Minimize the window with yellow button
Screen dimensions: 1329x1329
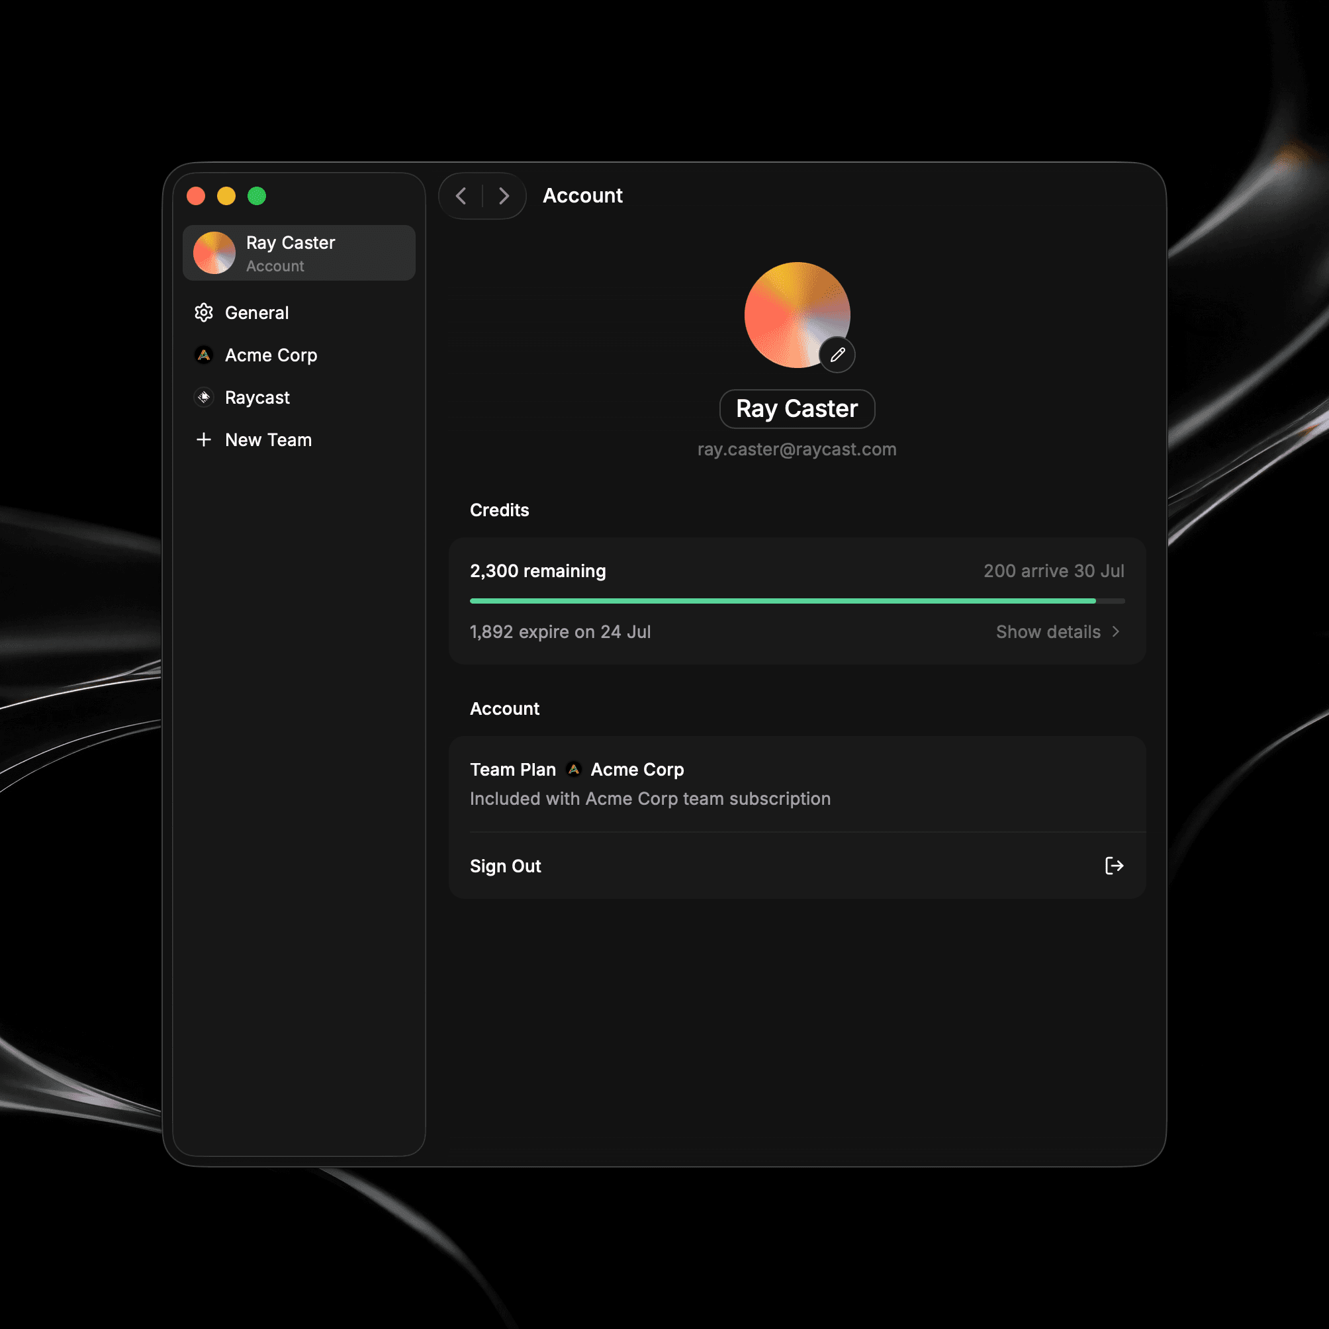(226, 196)
